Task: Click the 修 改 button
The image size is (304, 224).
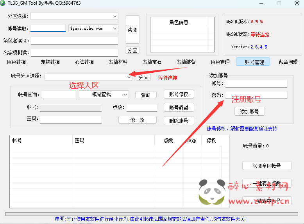Action: pyautogui.click(x=138, y=120)
